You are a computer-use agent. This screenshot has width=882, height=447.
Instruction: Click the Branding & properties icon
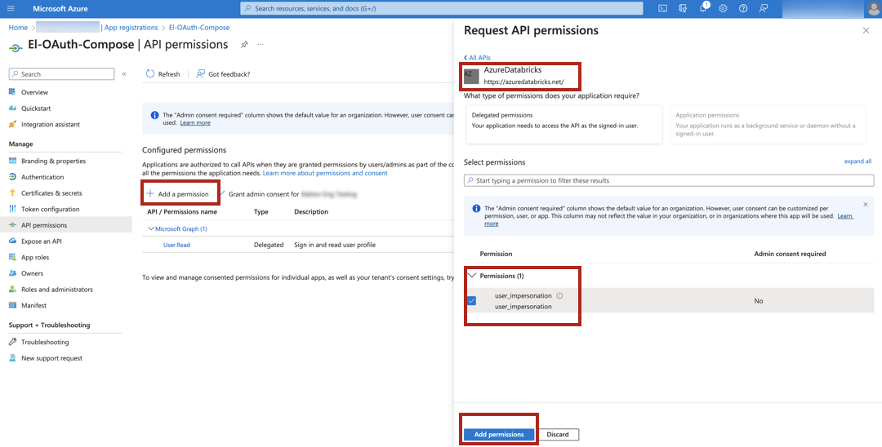[x=12, y=161]
